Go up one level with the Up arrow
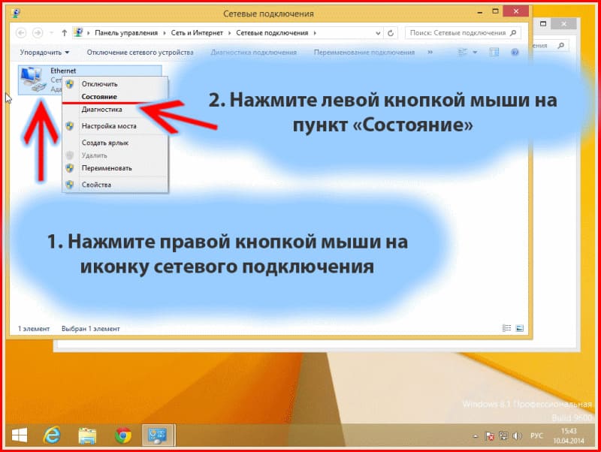The height and width of the screenshot is (452, 601). [65, 33]
